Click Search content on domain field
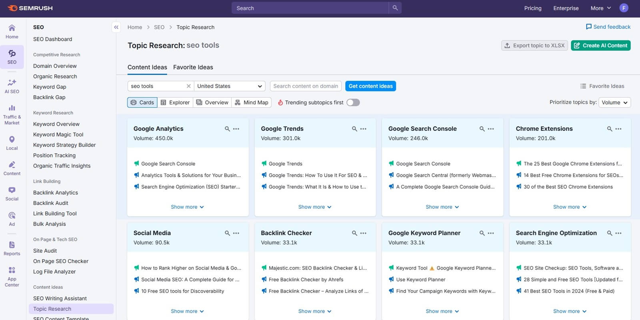This screenshot has width=640, height=320. pyautogui.click(x=306, y=86)
